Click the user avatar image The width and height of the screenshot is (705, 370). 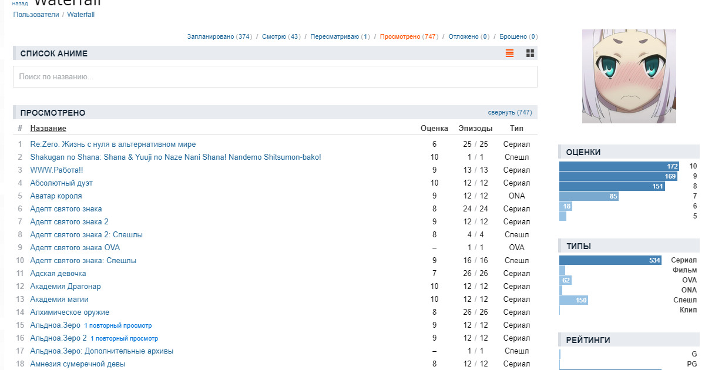[629, 76]
